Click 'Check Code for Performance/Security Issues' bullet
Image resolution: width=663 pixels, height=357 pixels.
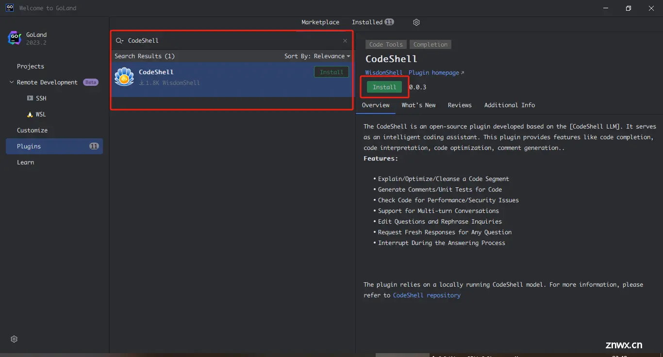(448, 200)
